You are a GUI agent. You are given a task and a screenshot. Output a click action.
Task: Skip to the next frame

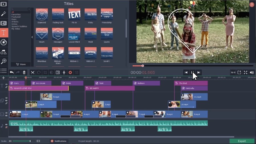(x=199, y=72)
